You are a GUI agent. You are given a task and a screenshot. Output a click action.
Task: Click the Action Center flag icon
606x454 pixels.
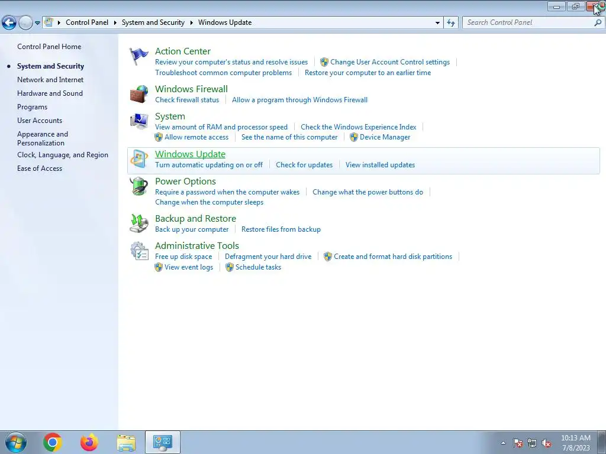tap(138, 57)
